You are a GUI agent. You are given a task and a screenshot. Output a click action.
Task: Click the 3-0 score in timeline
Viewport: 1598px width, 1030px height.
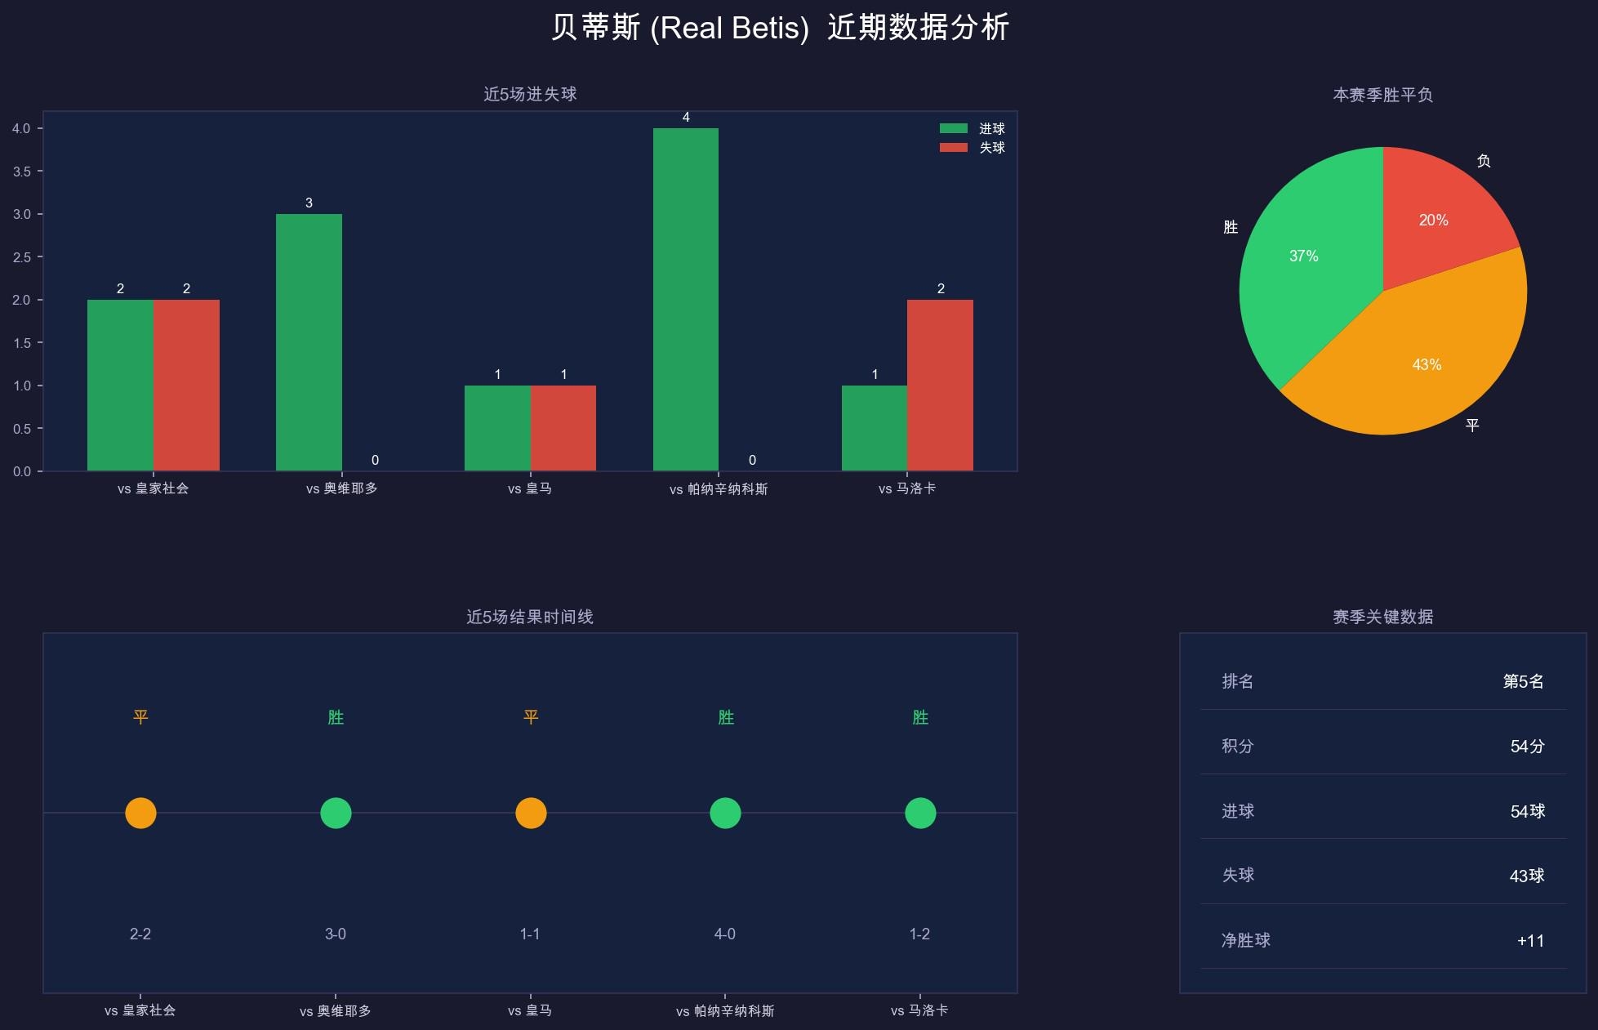click(336, 934)
